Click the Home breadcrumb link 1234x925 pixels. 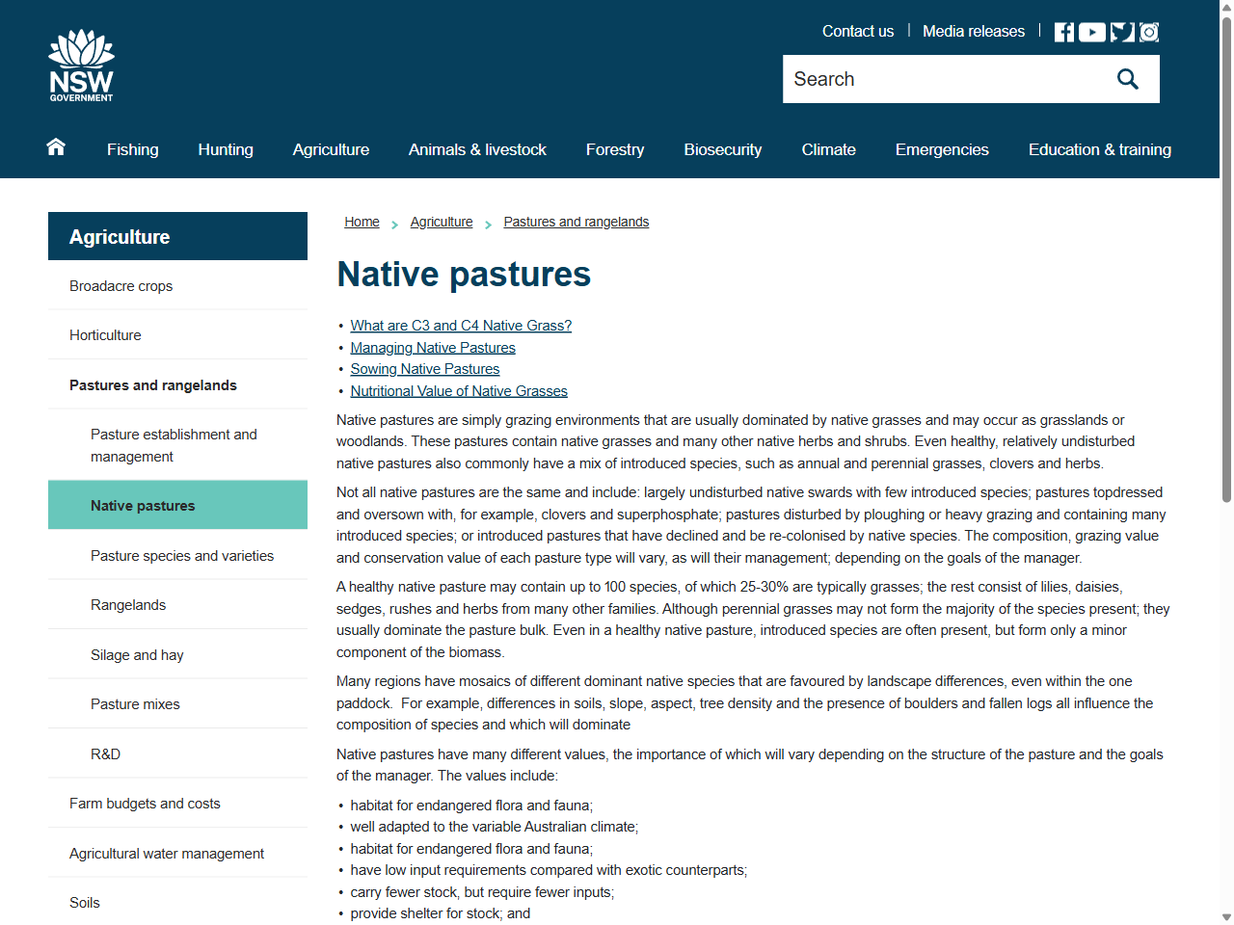click(362, 222)
